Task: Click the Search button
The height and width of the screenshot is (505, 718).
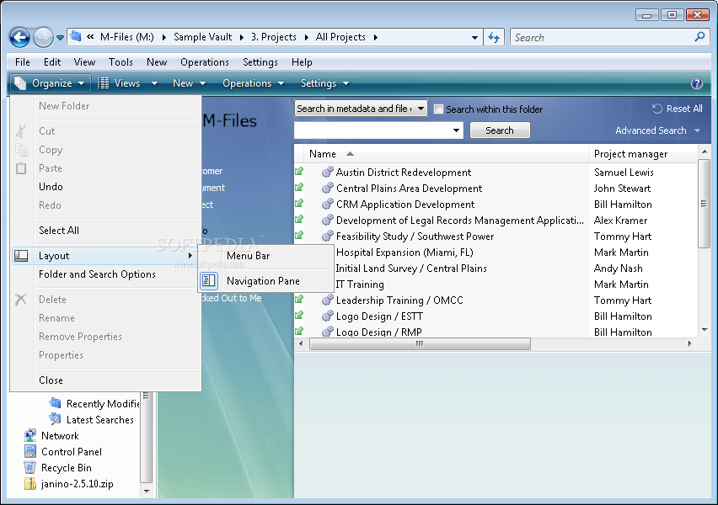Action: (500, 130)
